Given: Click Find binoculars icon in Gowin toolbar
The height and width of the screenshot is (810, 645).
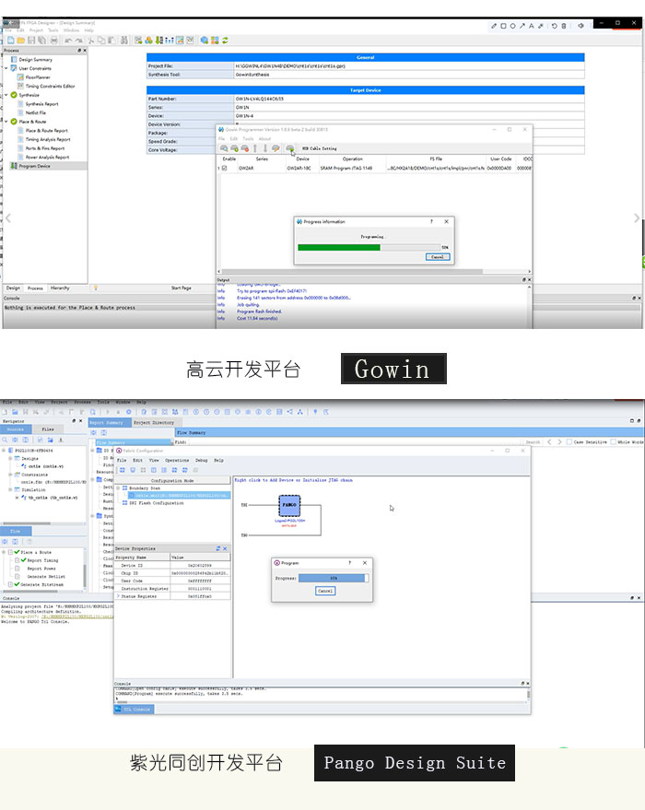Looking at the screenshot, I should click(124, 41).
